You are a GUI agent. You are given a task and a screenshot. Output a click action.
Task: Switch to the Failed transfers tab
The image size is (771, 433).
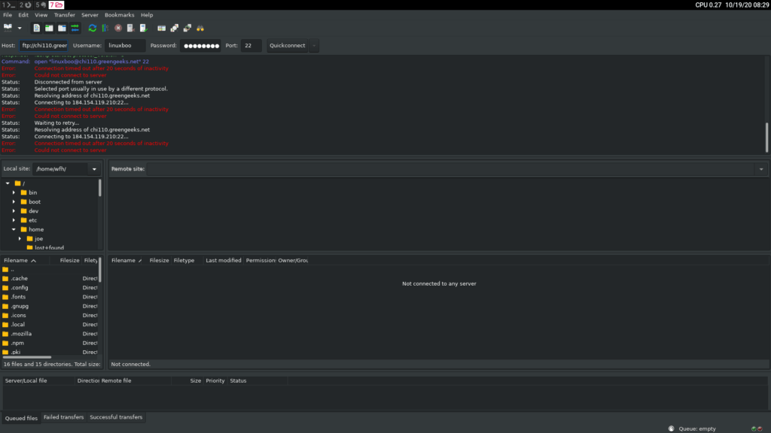click(63, 417)
